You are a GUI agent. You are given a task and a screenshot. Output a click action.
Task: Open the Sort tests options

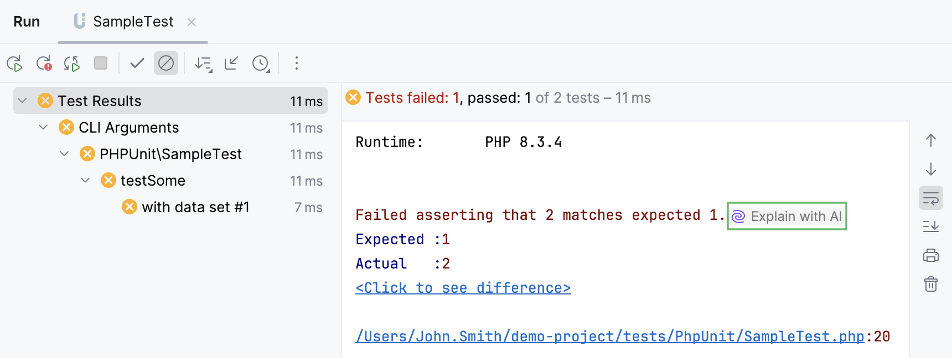click(203, 64)
